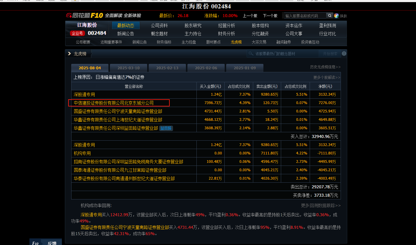Open the 公司资料 menu item
The image size is (416, 245).
coord(159,25)
